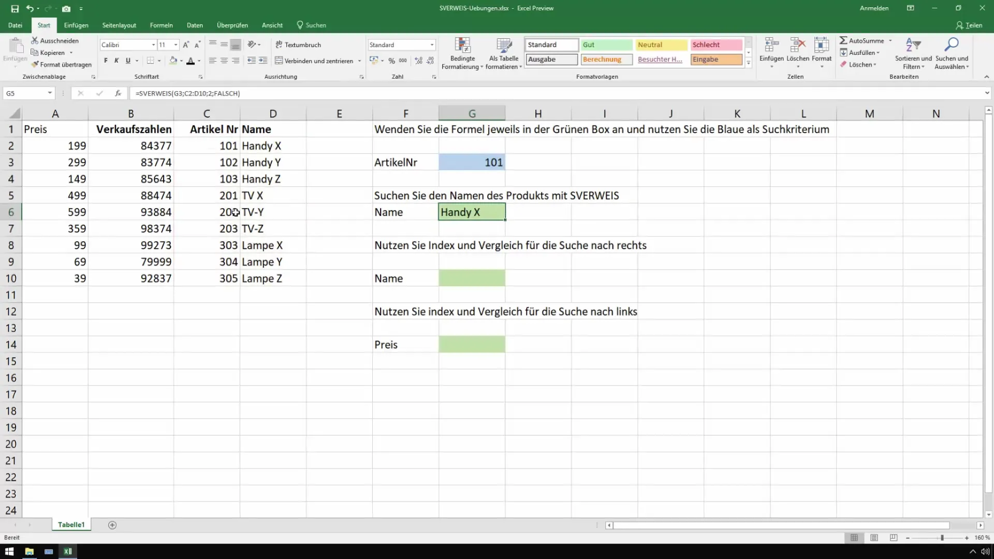The height and width of the screenshot is (559, 994).
Task: Decrease indent using the outdent icon
Action: click(x=252, y=61)
